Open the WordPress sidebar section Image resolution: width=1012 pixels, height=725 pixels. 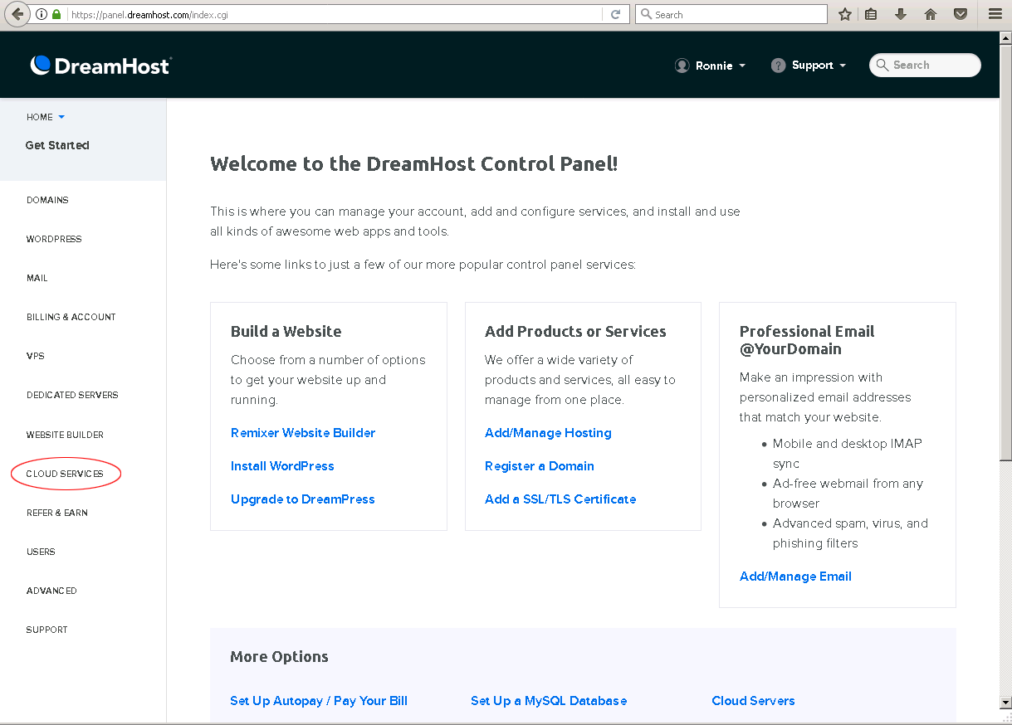pyautogui.click(x=54, y=239)
